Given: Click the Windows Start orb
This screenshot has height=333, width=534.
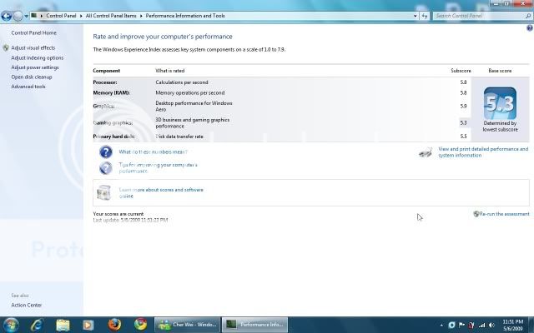Looking at the screenshot, I should tap(12, 324).
